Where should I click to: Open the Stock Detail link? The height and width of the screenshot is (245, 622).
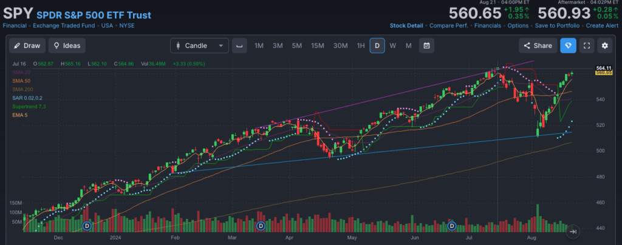(406, 25)
